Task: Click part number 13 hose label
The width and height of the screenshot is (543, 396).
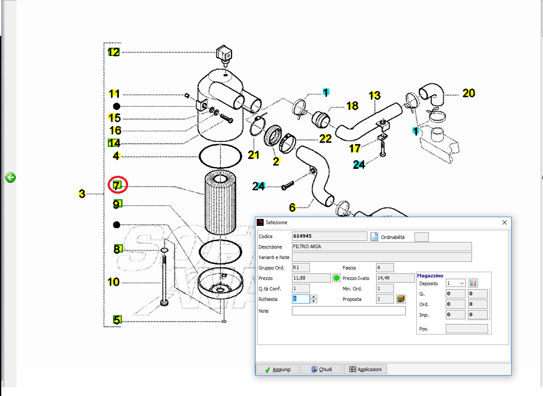Action: click(x=374, y=96)
